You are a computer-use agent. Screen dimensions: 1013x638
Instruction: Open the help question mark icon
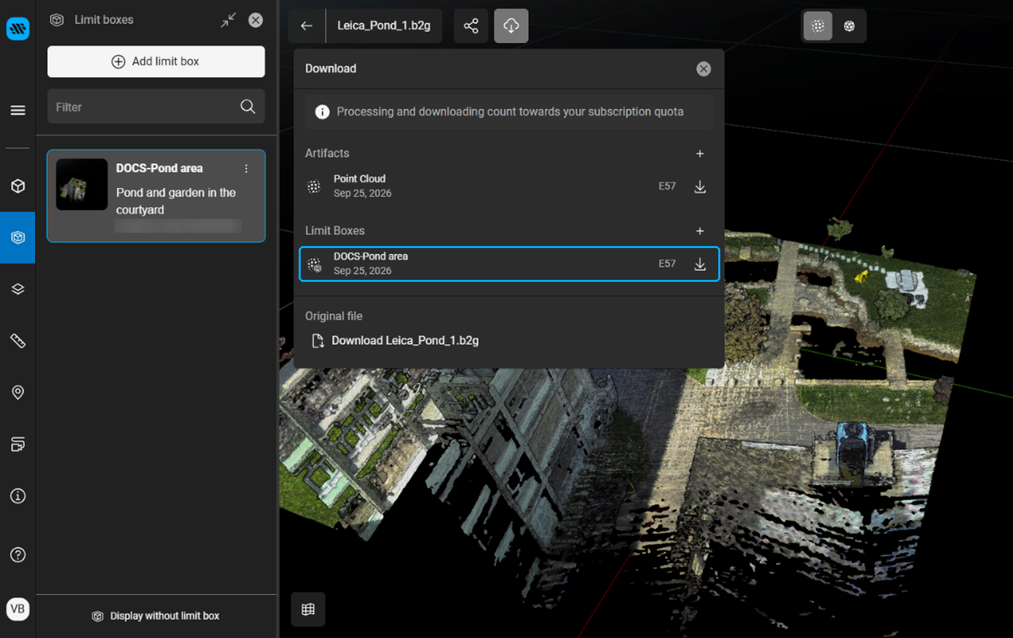[x=18, y=554]
